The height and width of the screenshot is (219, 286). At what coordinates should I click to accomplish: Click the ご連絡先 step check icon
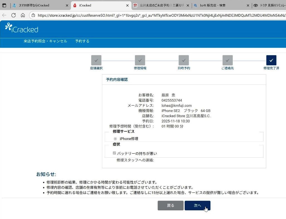[228, 60]
